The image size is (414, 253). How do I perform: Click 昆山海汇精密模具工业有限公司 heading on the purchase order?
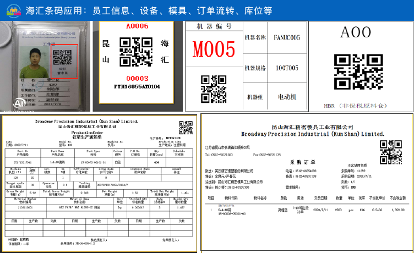pyautogui.click(x=312, y=127)
